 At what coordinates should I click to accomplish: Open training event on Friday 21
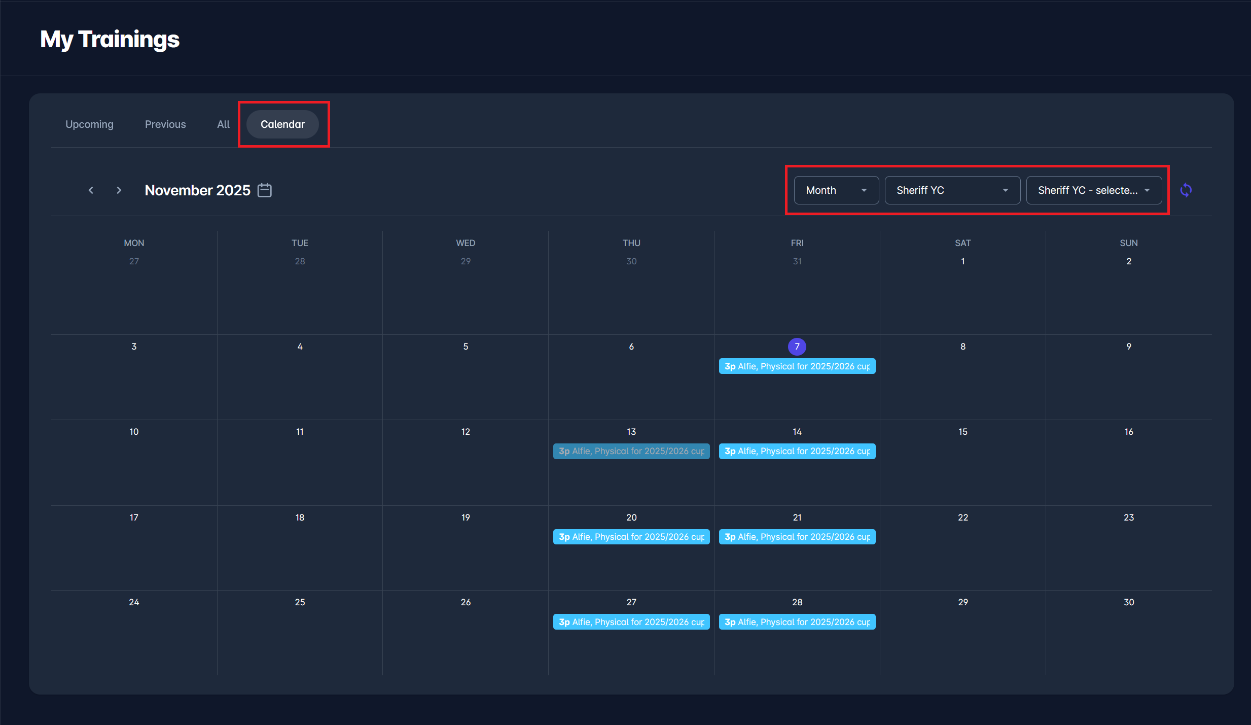(797, 537)
